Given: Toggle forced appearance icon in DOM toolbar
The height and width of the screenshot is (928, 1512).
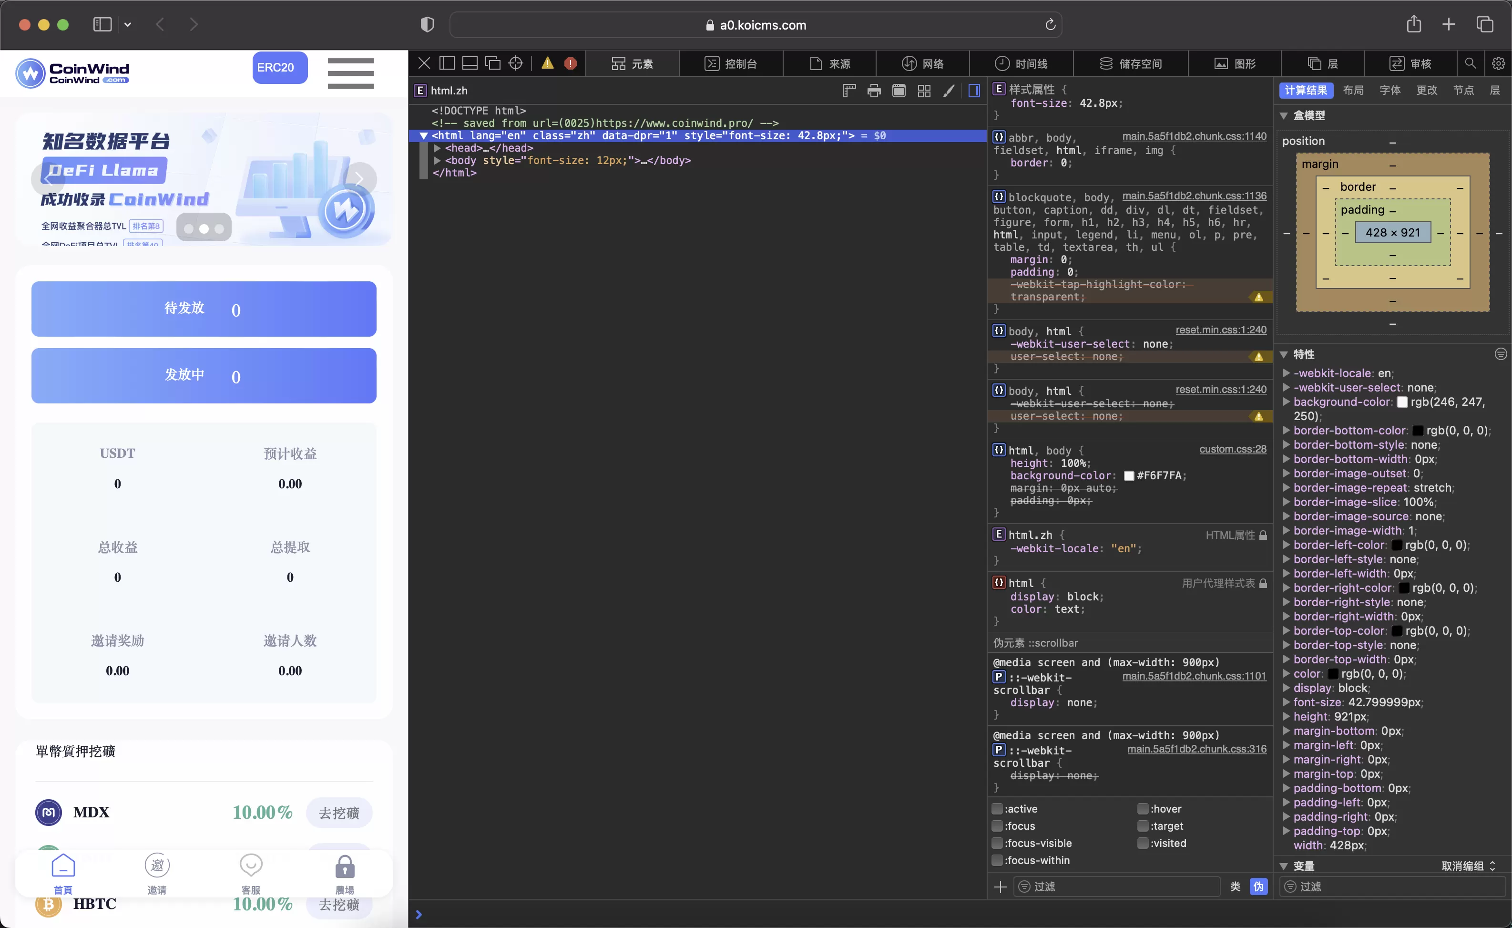Looking at the screenshot, I should (899, 91).
